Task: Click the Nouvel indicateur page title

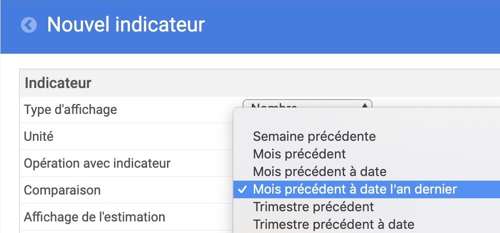Action: [x=126, y=25]
